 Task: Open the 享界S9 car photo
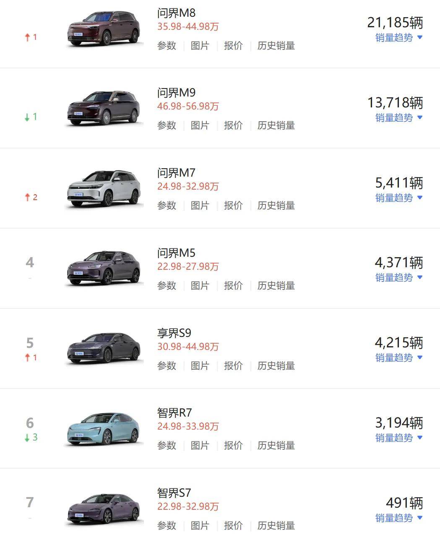[104, 349]
